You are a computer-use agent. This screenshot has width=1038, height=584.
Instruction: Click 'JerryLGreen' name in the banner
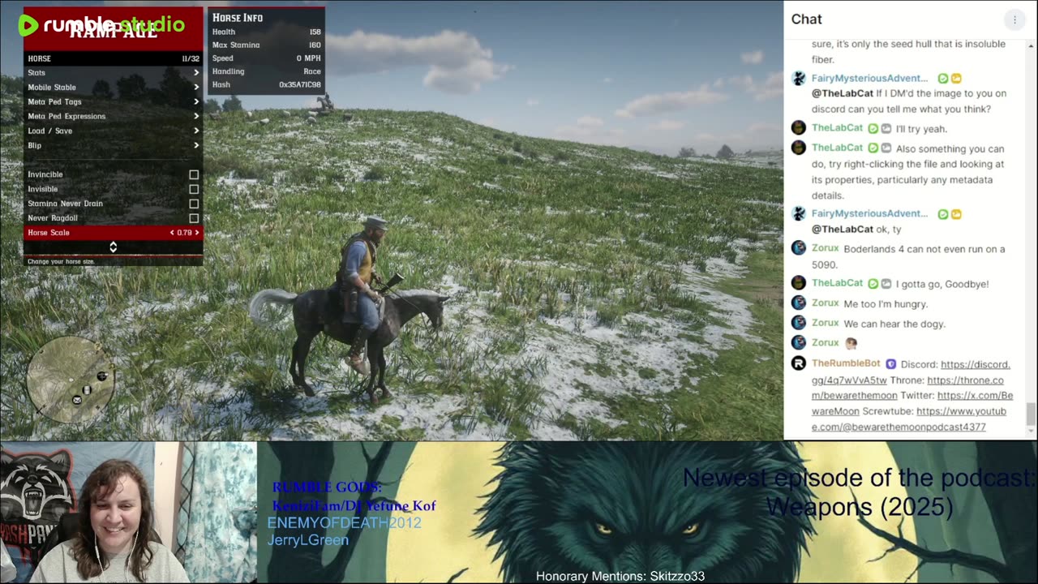(308, 539)
